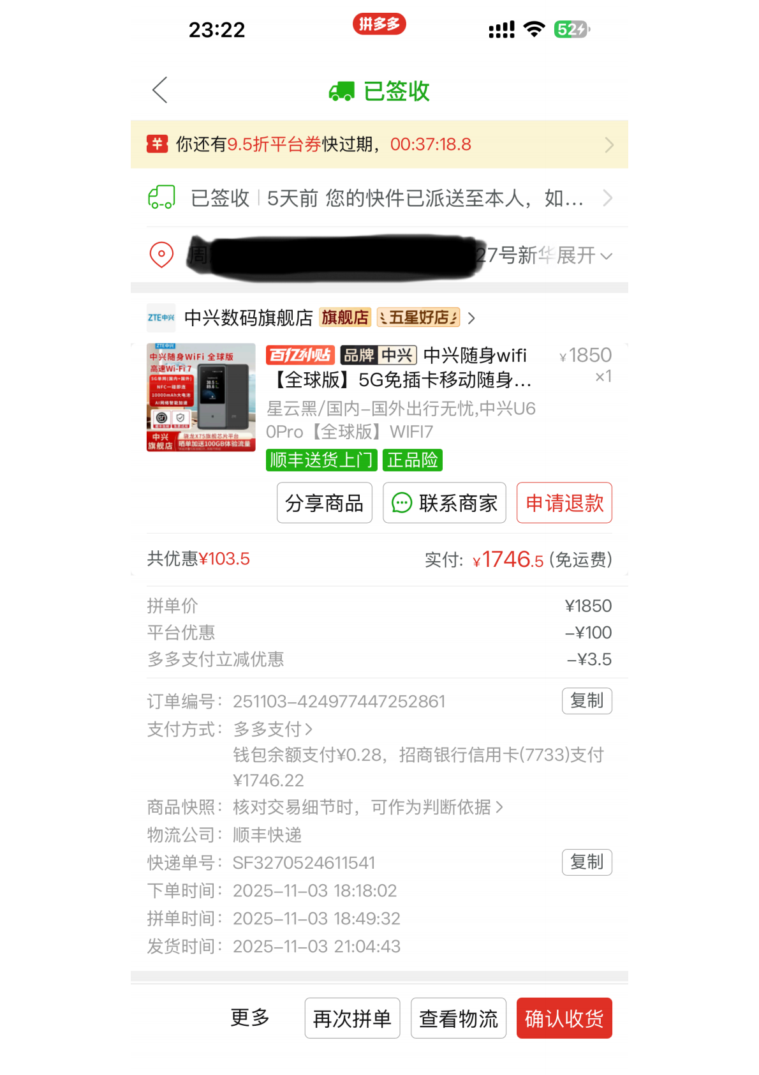Tap the red location pin icon

(x=161, y=255)
